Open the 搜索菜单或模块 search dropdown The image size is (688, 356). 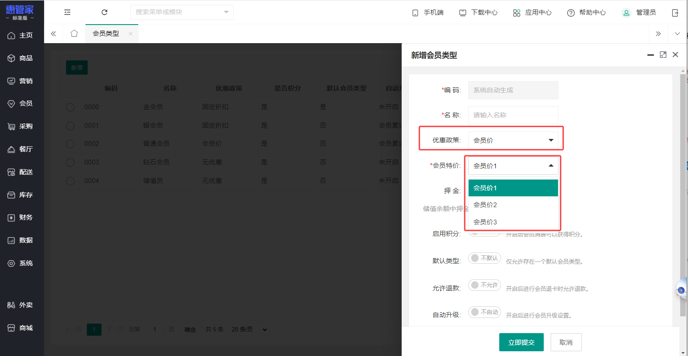point(182,12)
